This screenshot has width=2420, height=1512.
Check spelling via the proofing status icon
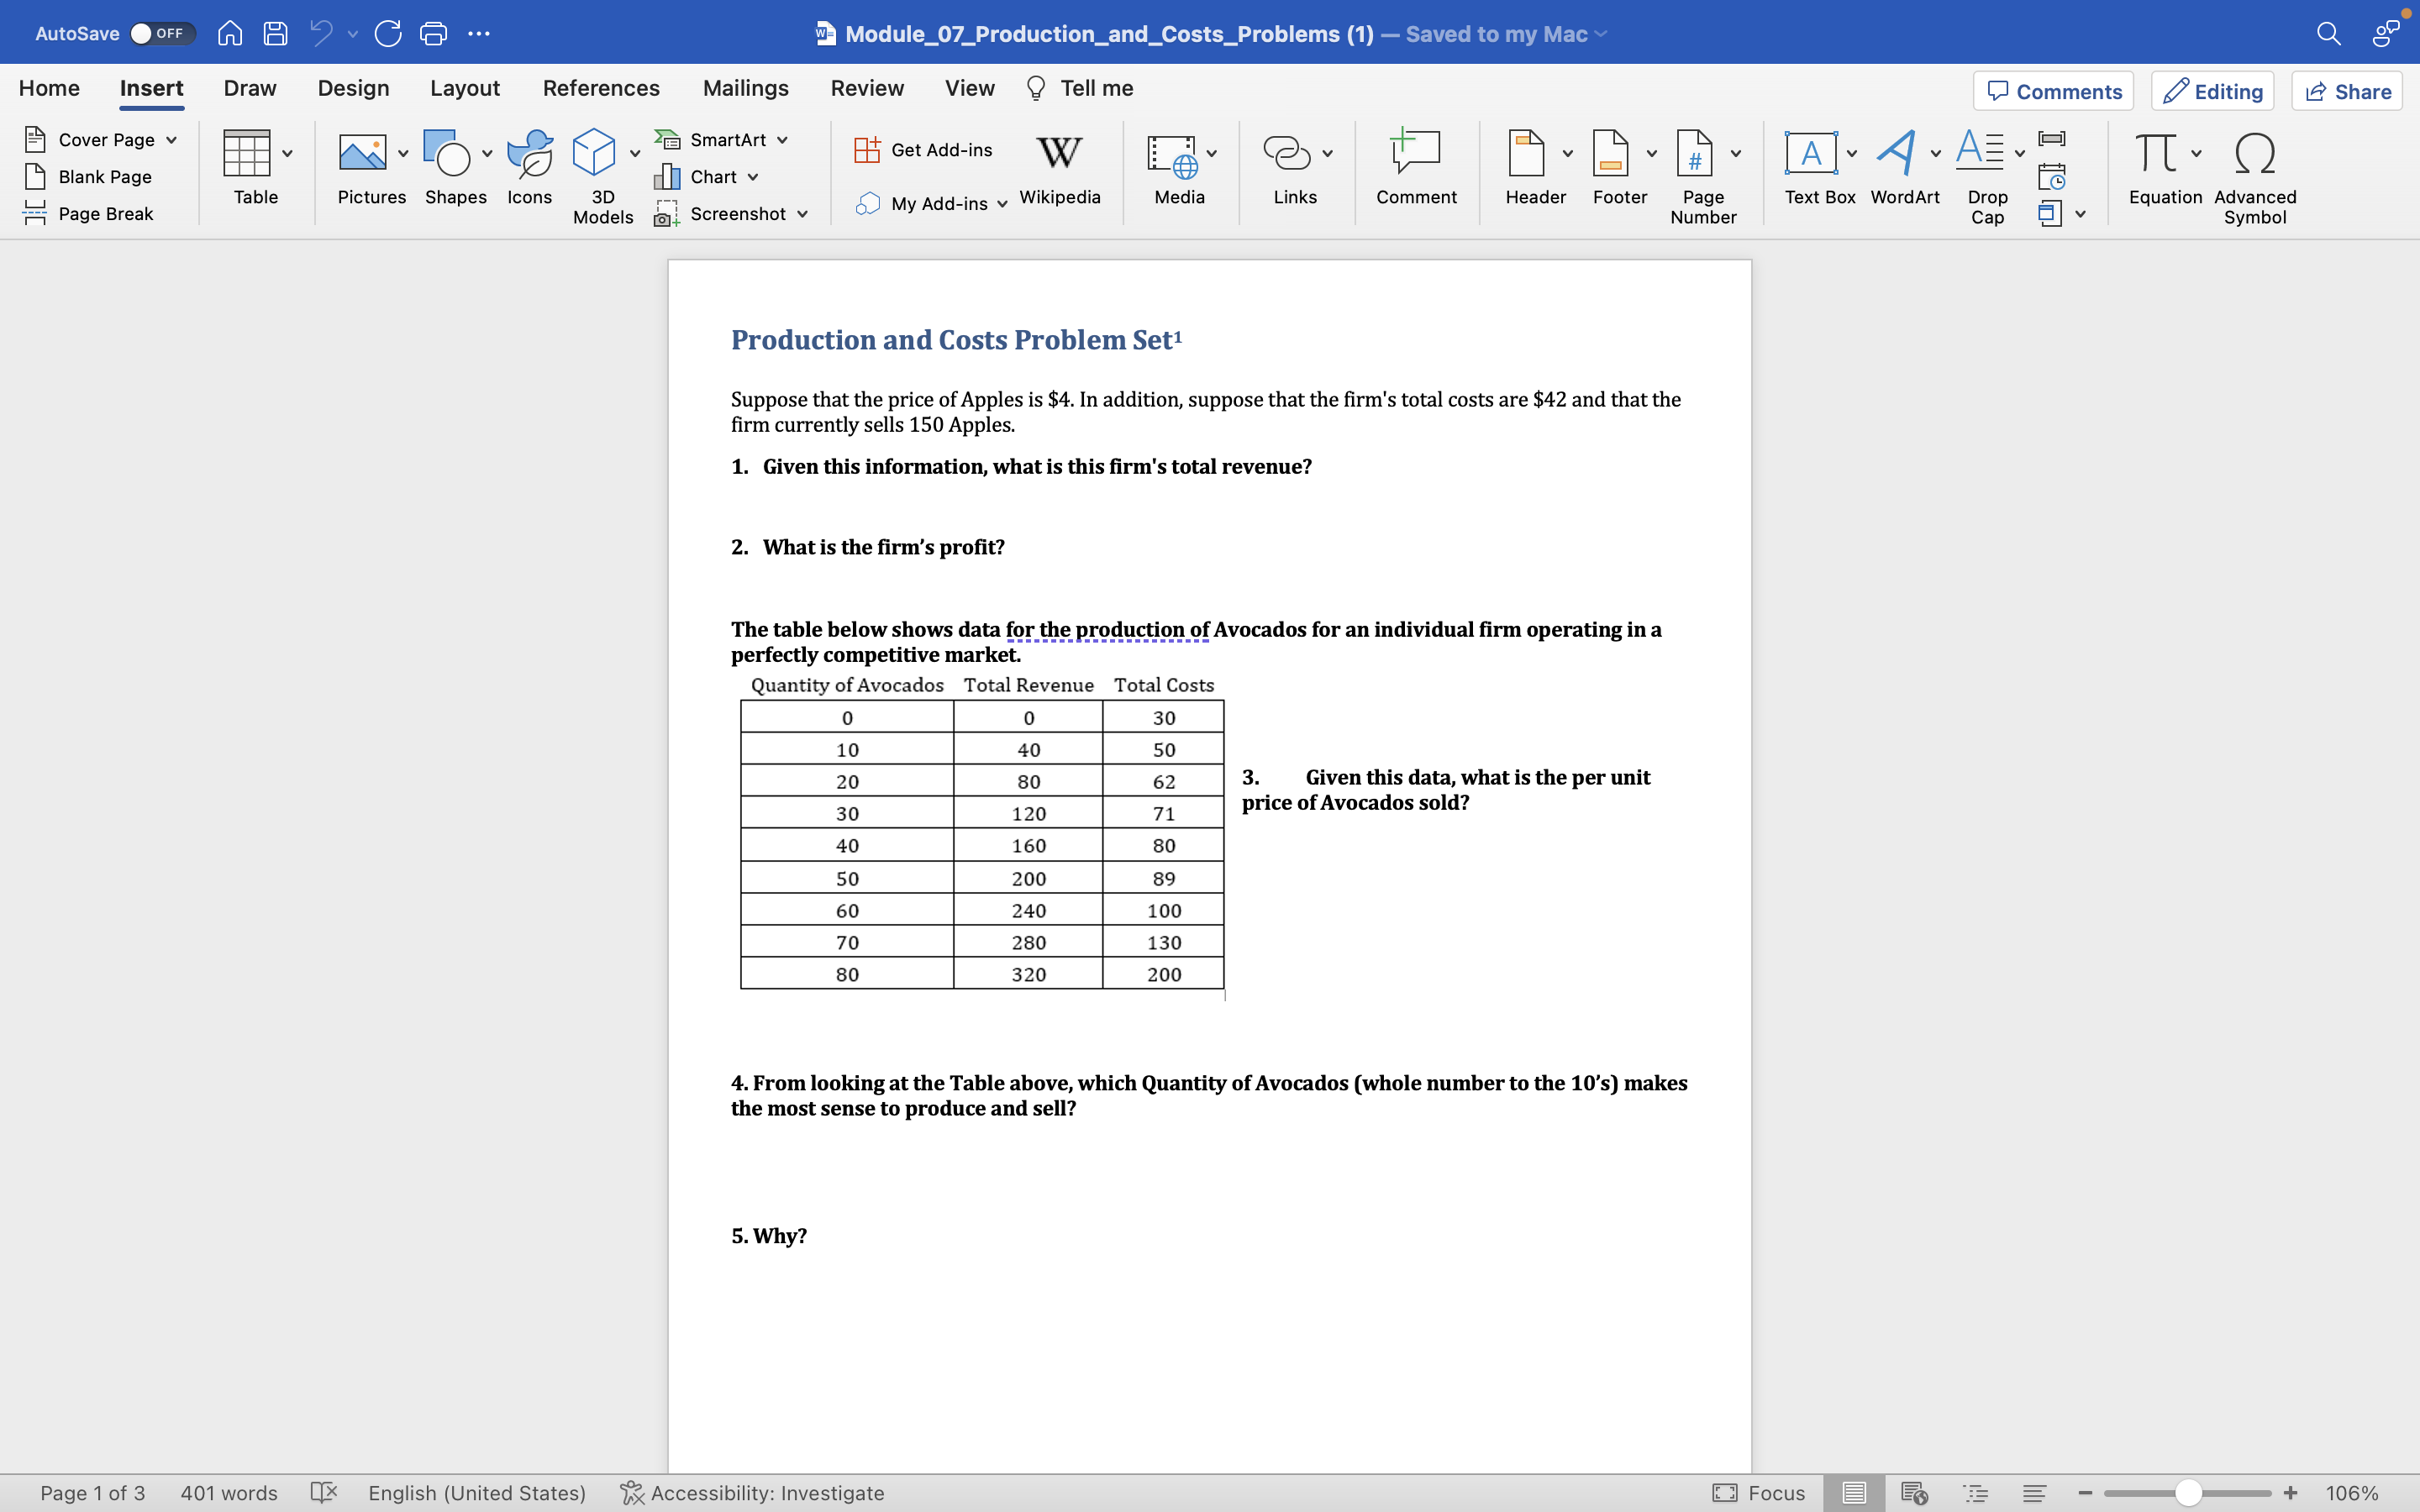(x=324, y=1493)
